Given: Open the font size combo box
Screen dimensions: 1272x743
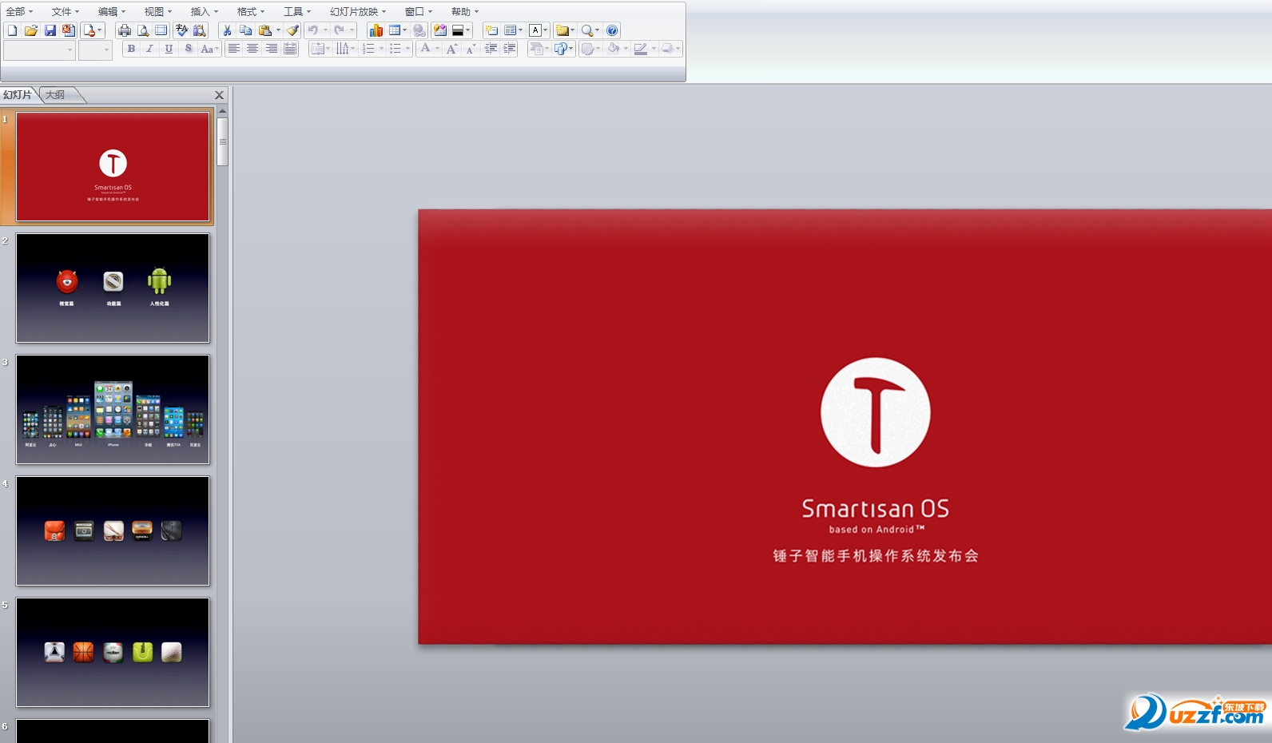Looking at the screenshot, I should tap(95, 50).
